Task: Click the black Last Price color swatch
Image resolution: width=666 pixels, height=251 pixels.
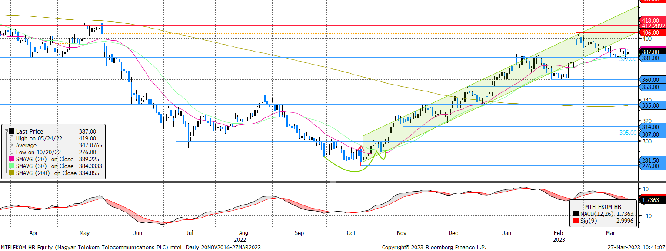Action: pyautogui.click(x=12, y=131)
